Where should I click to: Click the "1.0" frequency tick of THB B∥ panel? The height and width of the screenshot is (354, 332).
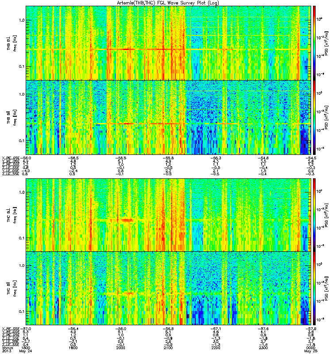click(x=22, y=94)
